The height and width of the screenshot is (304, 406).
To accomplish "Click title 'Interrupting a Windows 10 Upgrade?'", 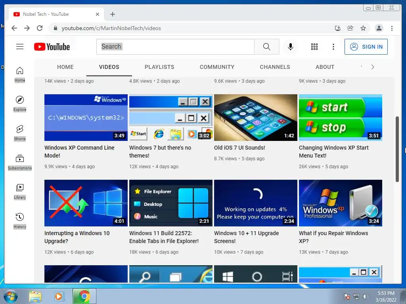I will tap(77, 237).
